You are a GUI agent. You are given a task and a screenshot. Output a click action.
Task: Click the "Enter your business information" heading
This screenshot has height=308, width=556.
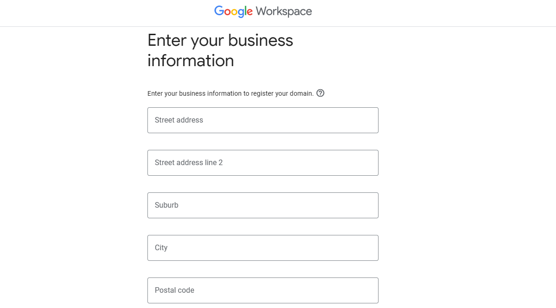point(220,50)
